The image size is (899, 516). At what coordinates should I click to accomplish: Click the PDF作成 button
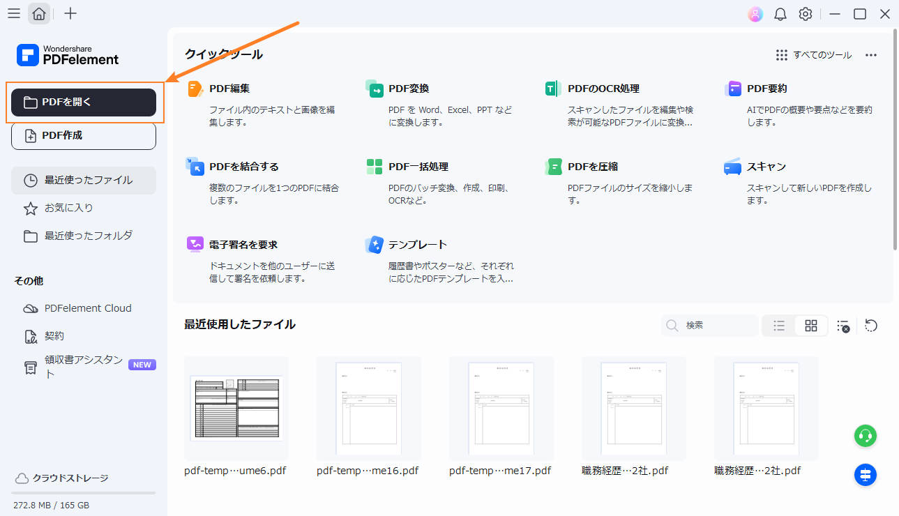coord(83,135)
